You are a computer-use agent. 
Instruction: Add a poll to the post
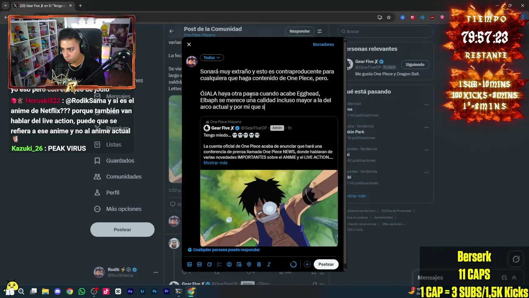(219, 264)
